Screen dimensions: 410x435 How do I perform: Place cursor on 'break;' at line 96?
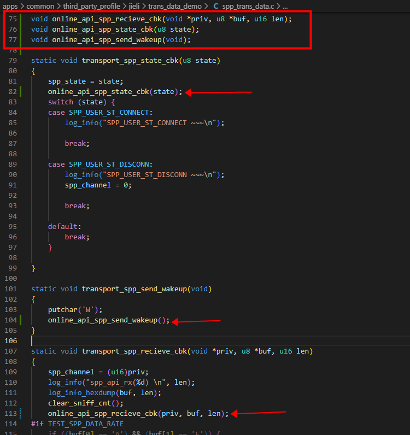[x=77, y=237]
